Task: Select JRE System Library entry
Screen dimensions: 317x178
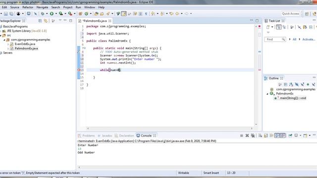Action: (x=27, y=31)
